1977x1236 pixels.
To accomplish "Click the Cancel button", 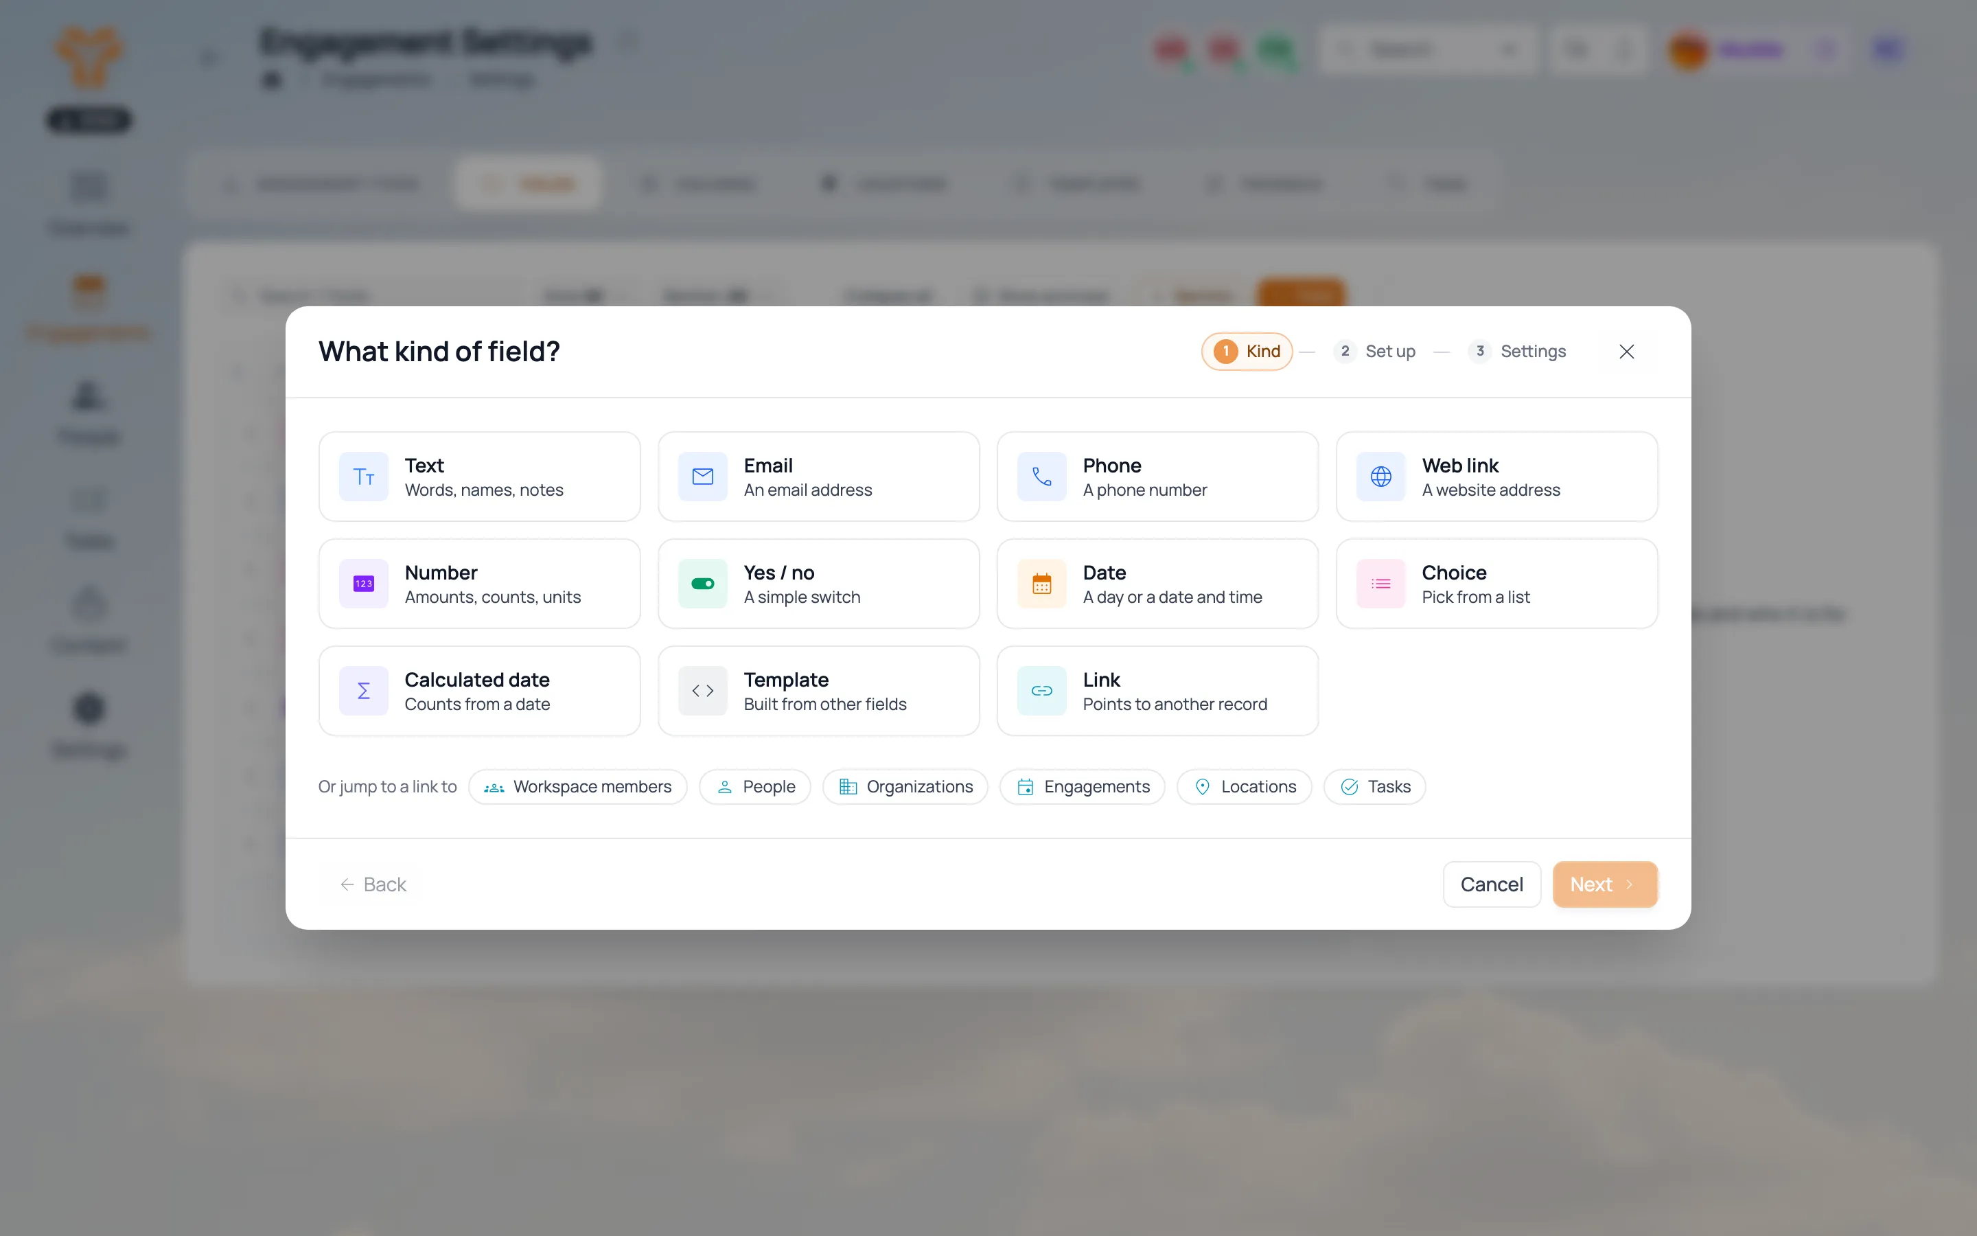I will (1492, 884).
